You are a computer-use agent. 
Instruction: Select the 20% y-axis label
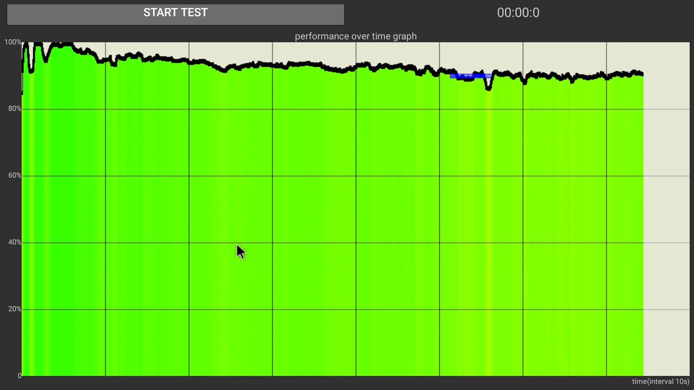click(x=15, y=309)
